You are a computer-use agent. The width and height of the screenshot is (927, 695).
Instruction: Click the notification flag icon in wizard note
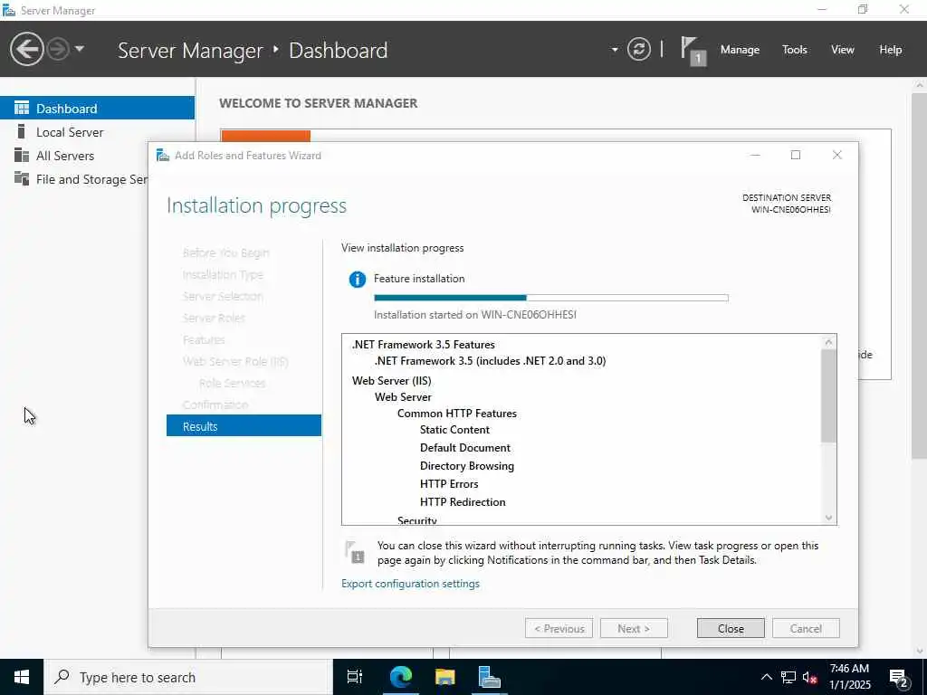(x=355, y=552)
